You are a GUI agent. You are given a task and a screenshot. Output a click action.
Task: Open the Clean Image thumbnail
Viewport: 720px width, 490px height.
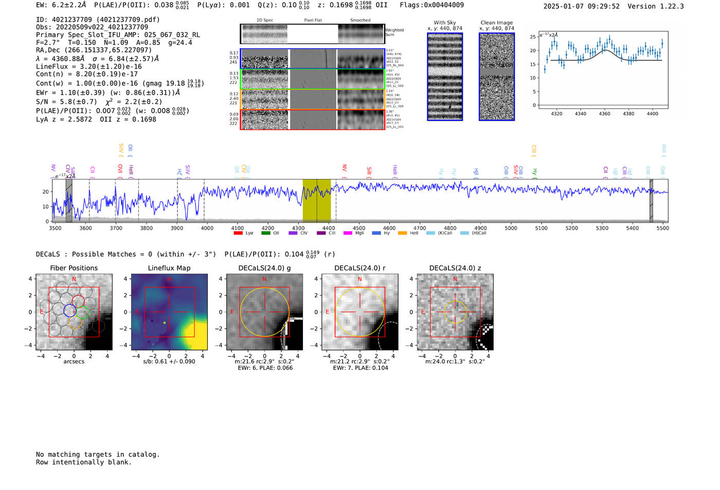pos(497,77)
